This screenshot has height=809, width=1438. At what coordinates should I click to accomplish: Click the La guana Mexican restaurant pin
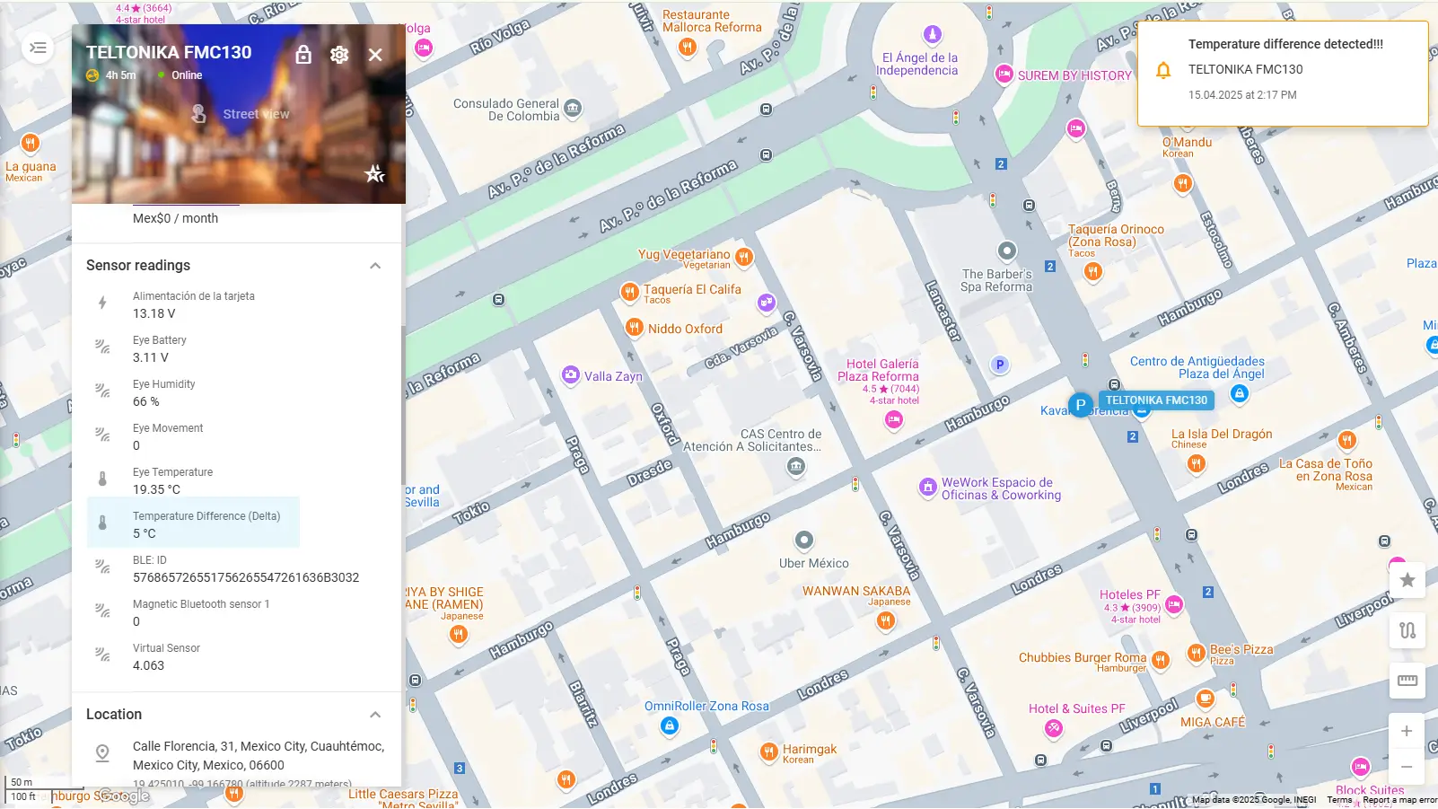pos(31,144)
